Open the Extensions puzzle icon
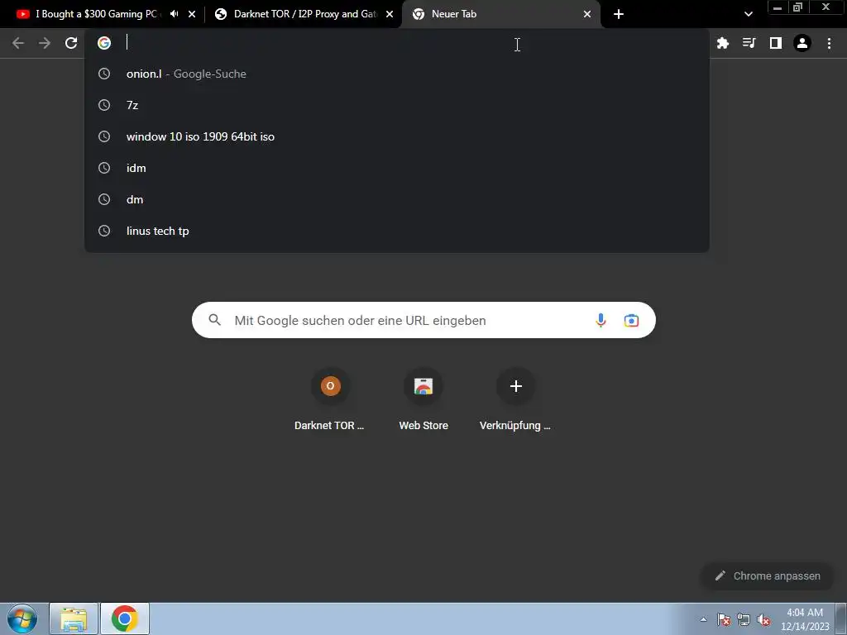 click(x=723, y=43)
